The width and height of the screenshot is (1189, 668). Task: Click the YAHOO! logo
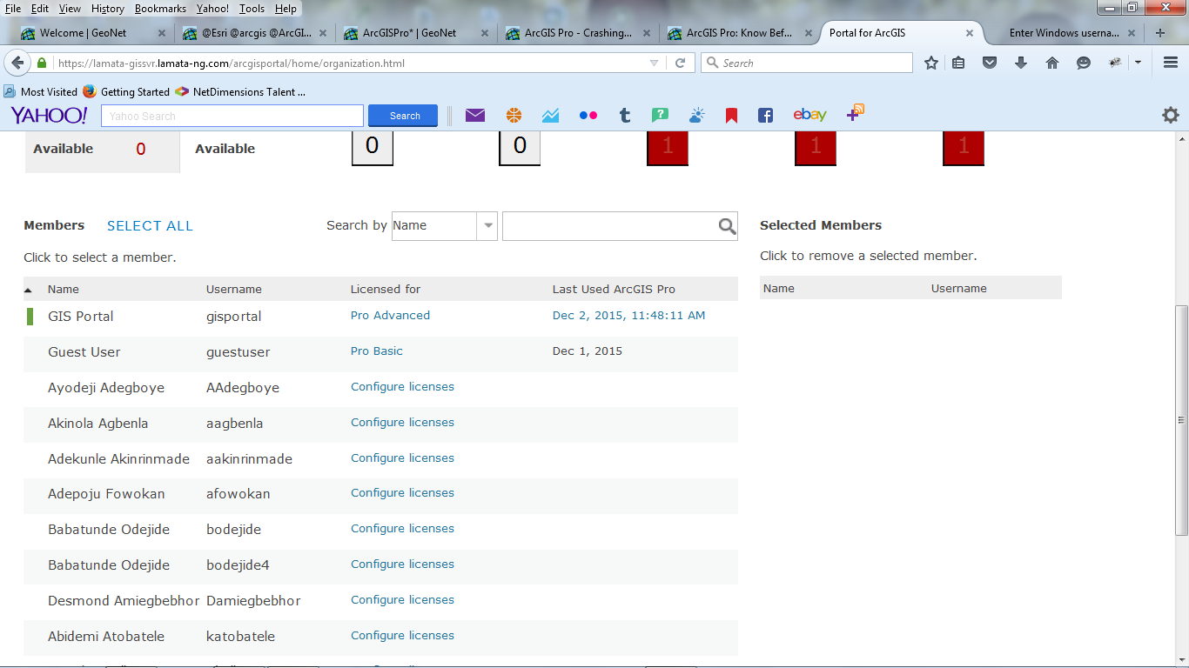click(49, 116)
